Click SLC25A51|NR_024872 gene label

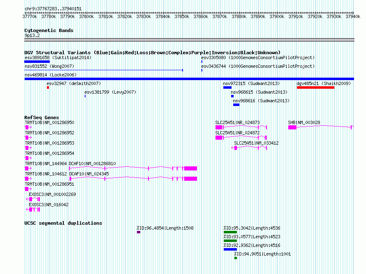pyautogui.click(x=237, y=133)
